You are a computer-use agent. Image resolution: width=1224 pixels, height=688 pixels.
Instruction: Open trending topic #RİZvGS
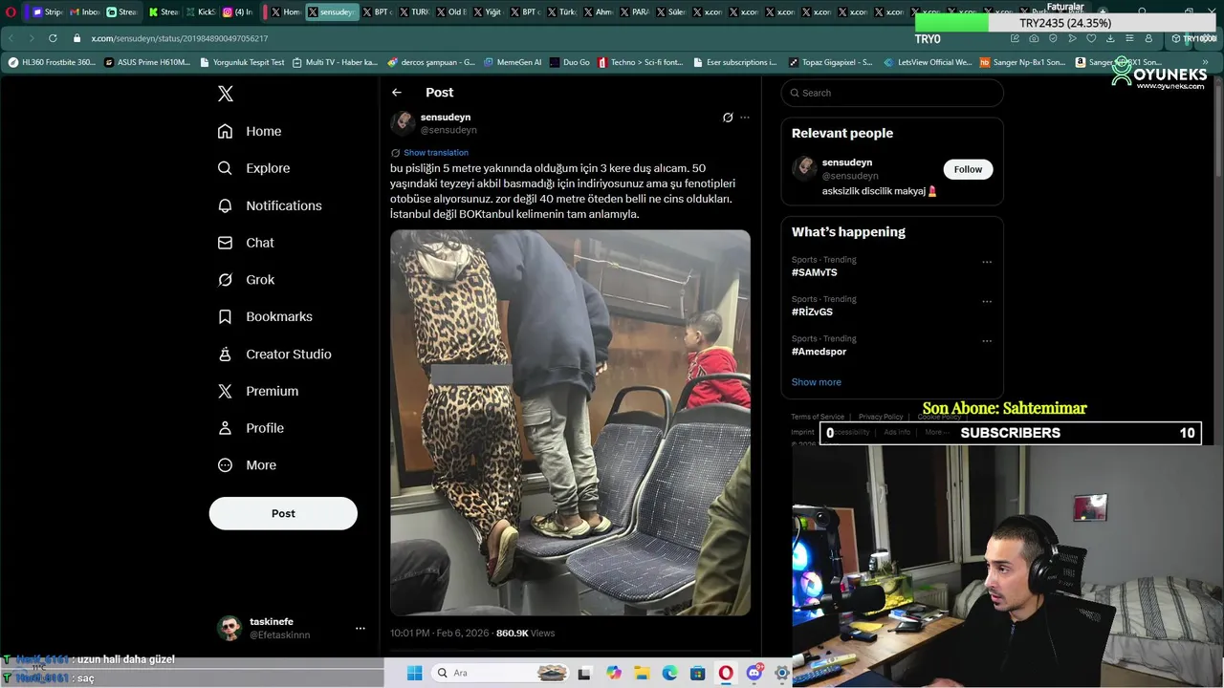[812, 312]
